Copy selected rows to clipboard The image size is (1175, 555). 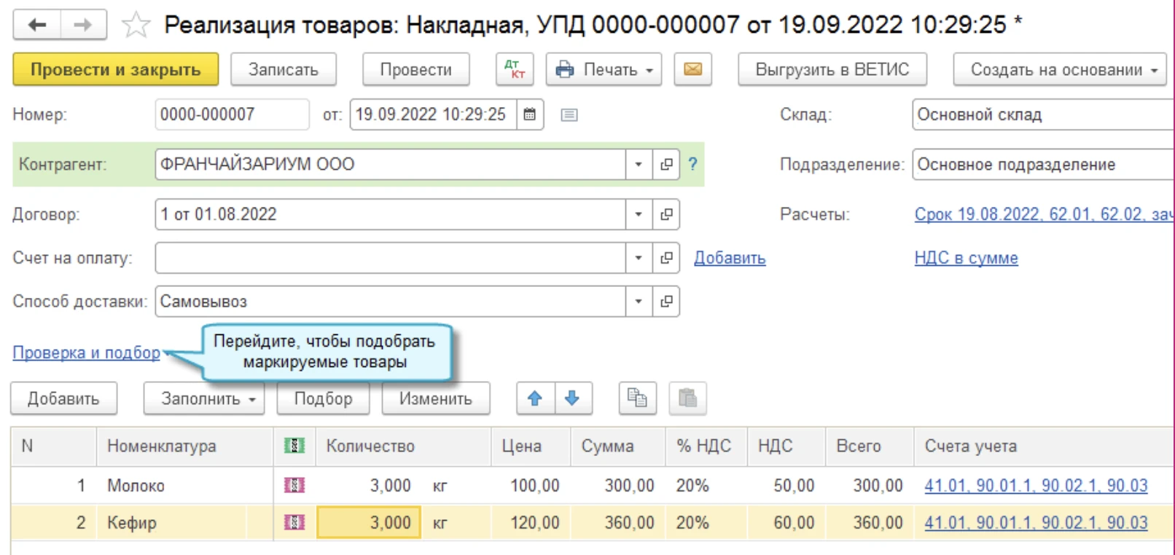click(637, 398)
